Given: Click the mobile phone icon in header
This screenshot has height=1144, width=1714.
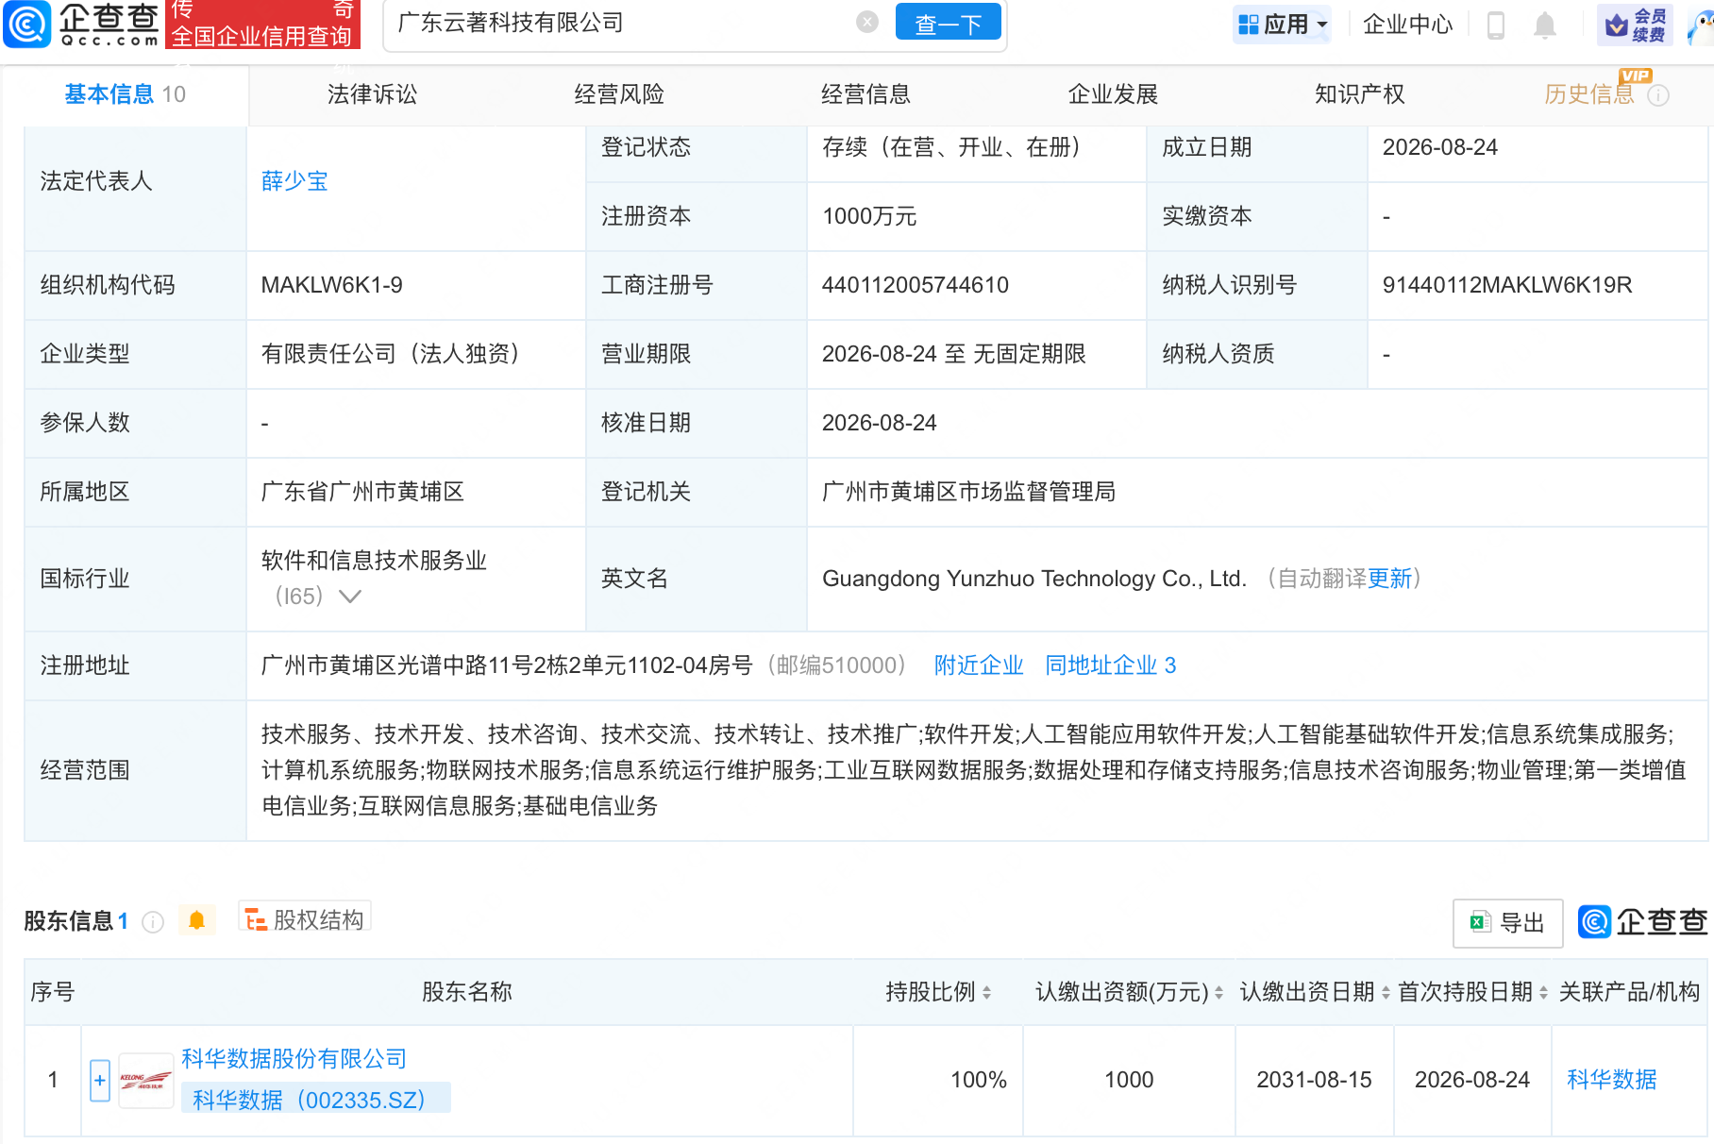Looking at the screenshot, I should click(x=1496, y=25).
